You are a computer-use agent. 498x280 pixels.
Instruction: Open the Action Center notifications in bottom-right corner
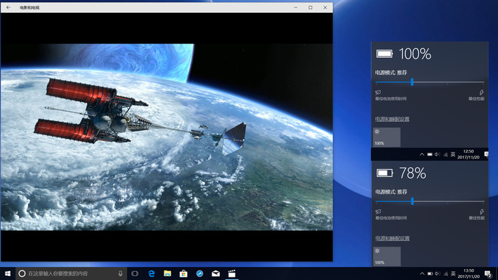(x=487, y=273)
